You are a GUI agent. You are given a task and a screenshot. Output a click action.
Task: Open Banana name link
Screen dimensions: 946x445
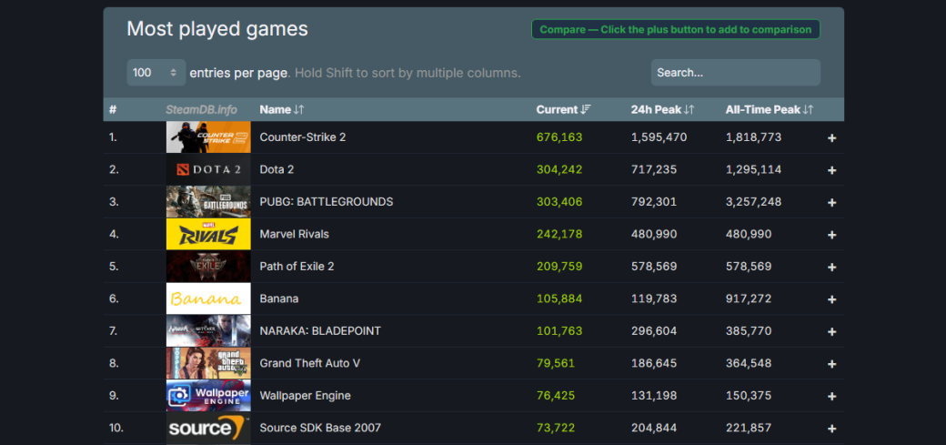tap(278, 298)
